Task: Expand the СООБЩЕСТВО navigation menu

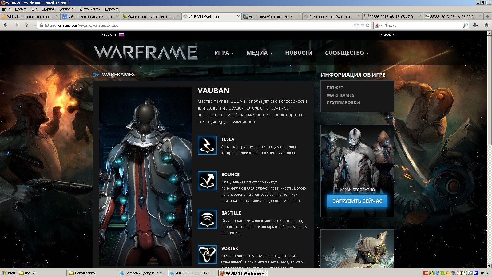Action: point(347,53)
